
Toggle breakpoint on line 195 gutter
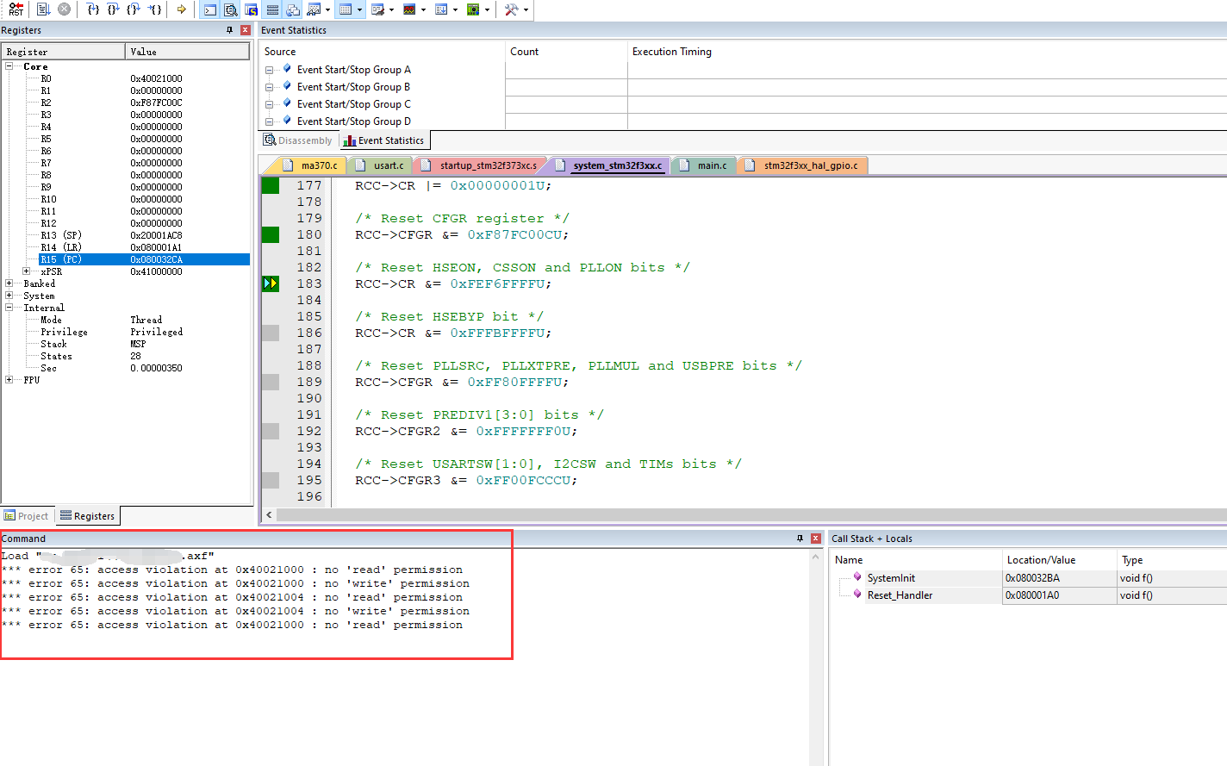(x=271, y=480)
